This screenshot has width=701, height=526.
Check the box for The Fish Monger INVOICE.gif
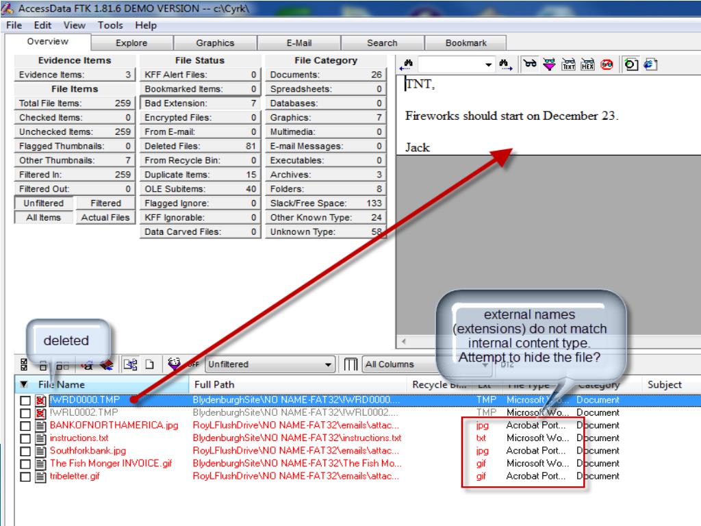point(25,464)
